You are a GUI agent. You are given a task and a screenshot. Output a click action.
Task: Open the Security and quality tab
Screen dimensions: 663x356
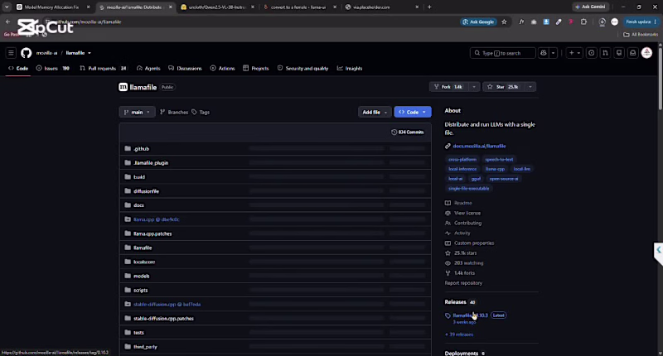[x=302, y=69]
